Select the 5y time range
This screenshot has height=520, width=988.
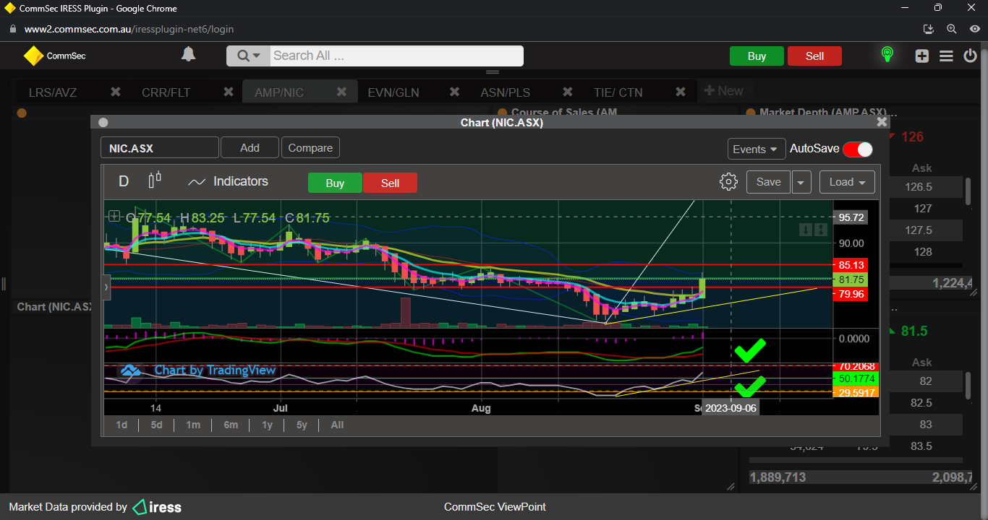[x=302, y=425]
